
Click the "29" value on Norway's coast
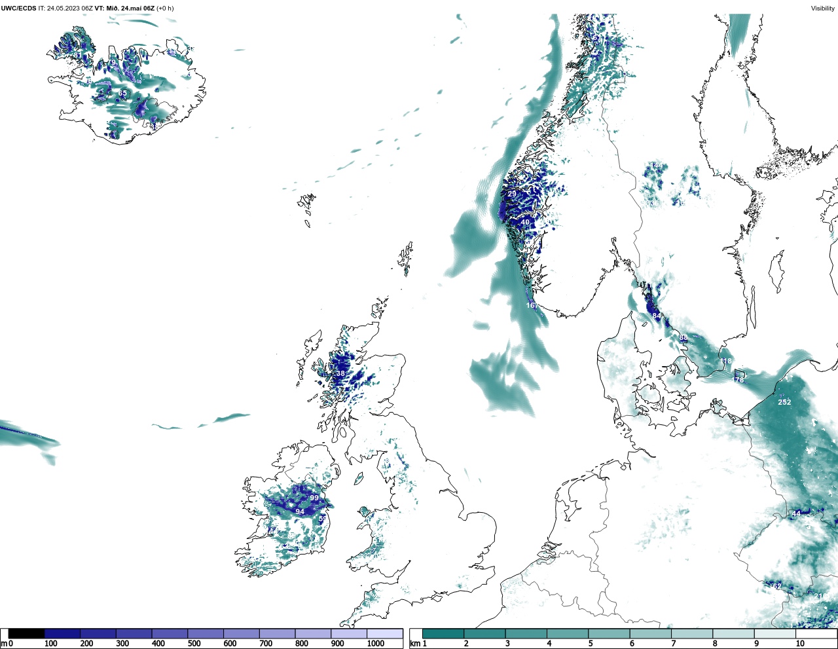[512, 194]
